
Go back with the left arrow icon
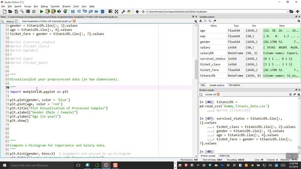(137, 12)
